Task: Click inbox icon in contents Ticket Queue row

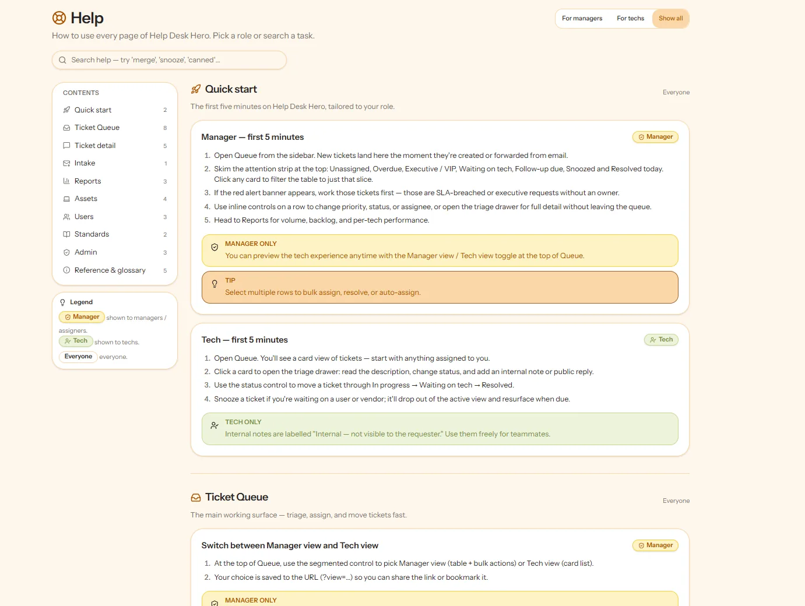Action: [x=66, y=128]
